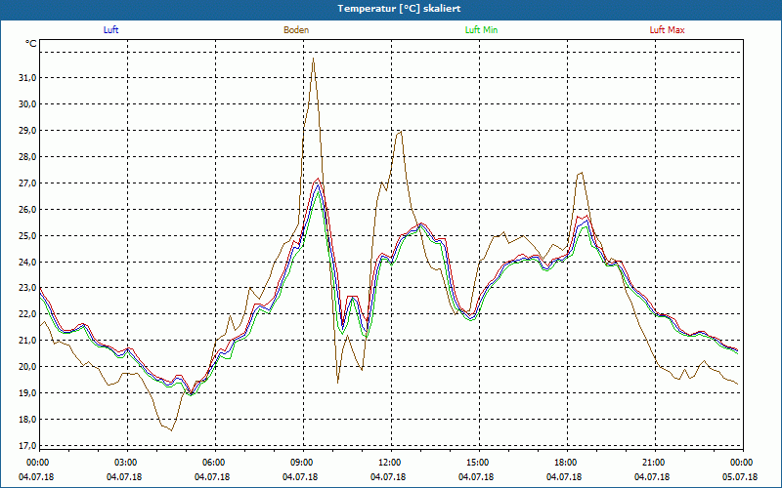Click the '31,0' y-axis value
The width and height of the screenshot is (782, 488).
pos(27,78)
